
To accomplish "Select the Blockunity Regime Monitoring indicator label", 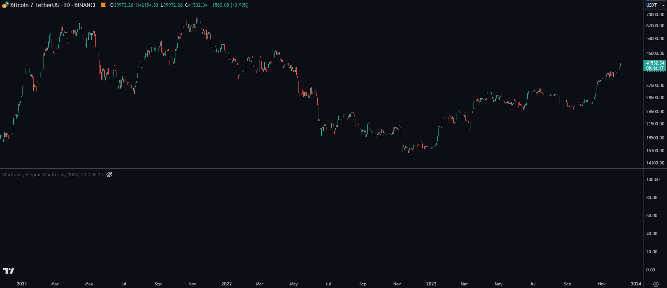I will pyautogui.click(x=41, y=175).
